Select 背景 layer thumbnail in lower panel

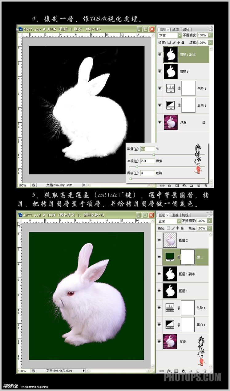coord(170,341)
